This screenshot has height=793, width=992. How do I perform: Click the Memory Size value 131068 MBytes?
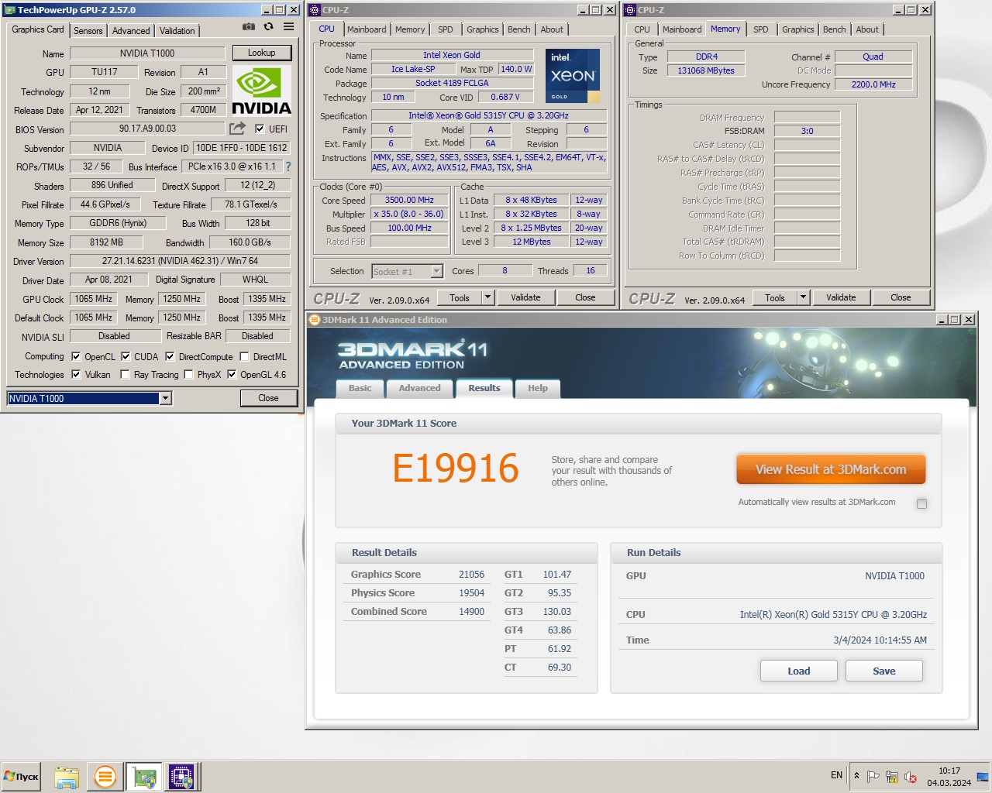(706, 70)
